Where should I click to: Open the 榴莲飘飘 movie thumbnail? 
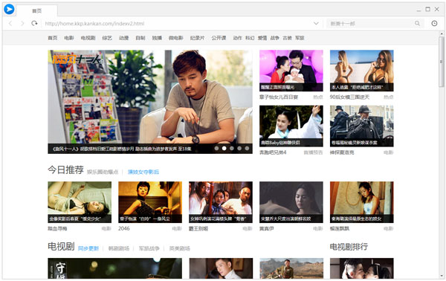[361, 202]
